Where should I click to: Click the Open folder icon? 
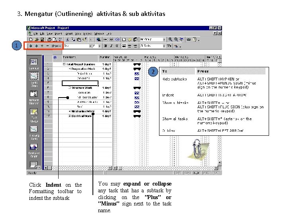pos(36,39)
